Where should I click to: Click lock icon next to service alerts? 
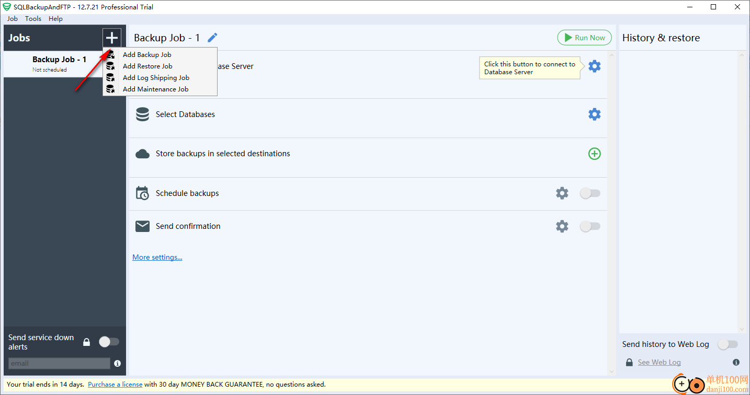pyautogui.click(x=87, y=342)
